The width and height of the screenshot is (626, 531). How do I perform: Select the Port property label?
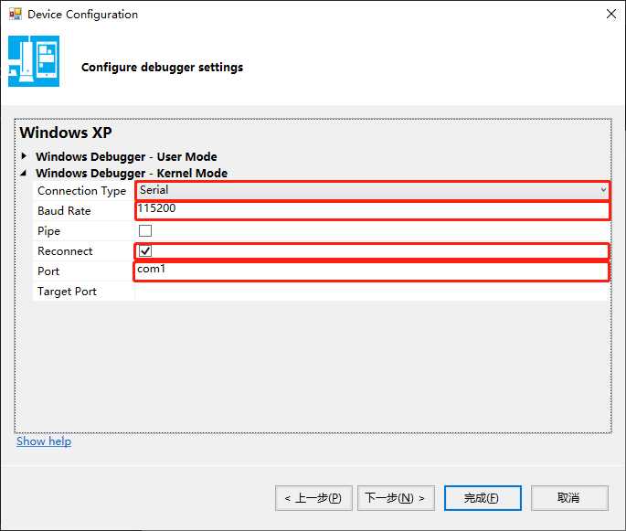[48, 271]
